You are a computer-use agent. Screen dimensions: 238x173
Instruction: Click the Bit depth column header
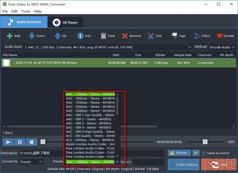(x=227, y=55)
